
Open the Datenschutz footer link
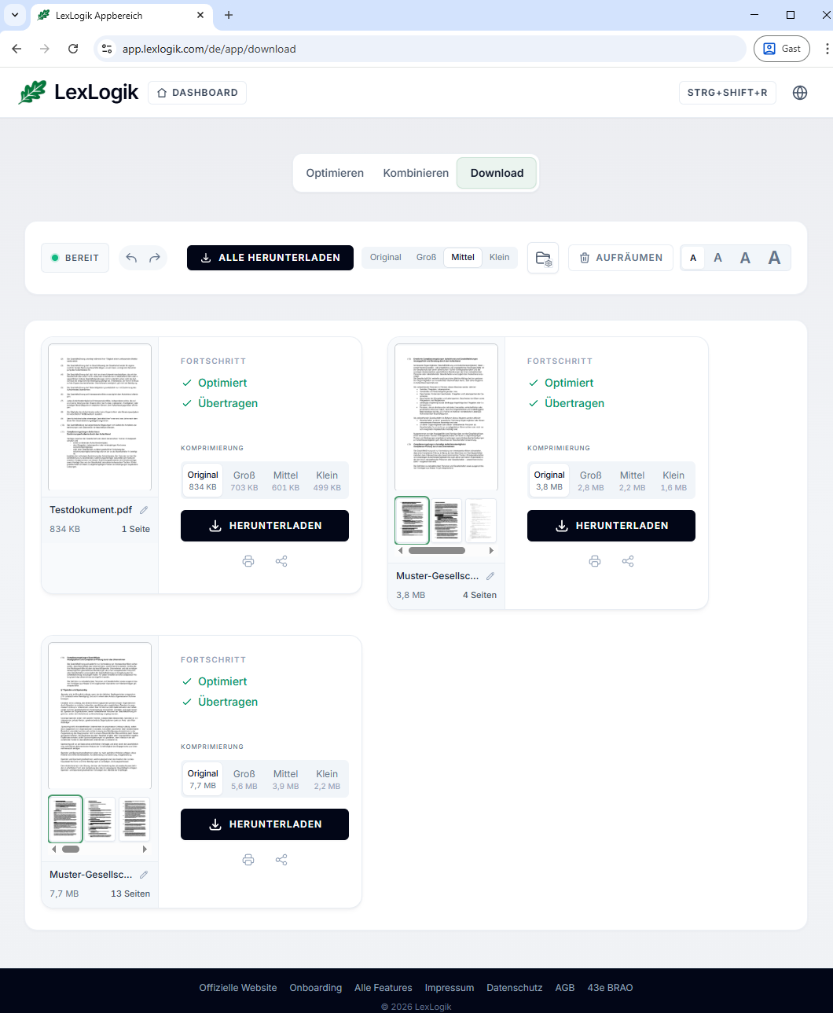click(515, 988)
